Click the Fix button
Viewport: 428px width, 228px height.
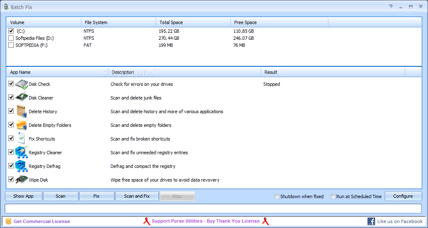(97, 196)
